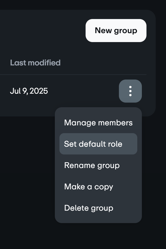Click the three-dot more options icon
166x249 pixels.
coord(130,91)
